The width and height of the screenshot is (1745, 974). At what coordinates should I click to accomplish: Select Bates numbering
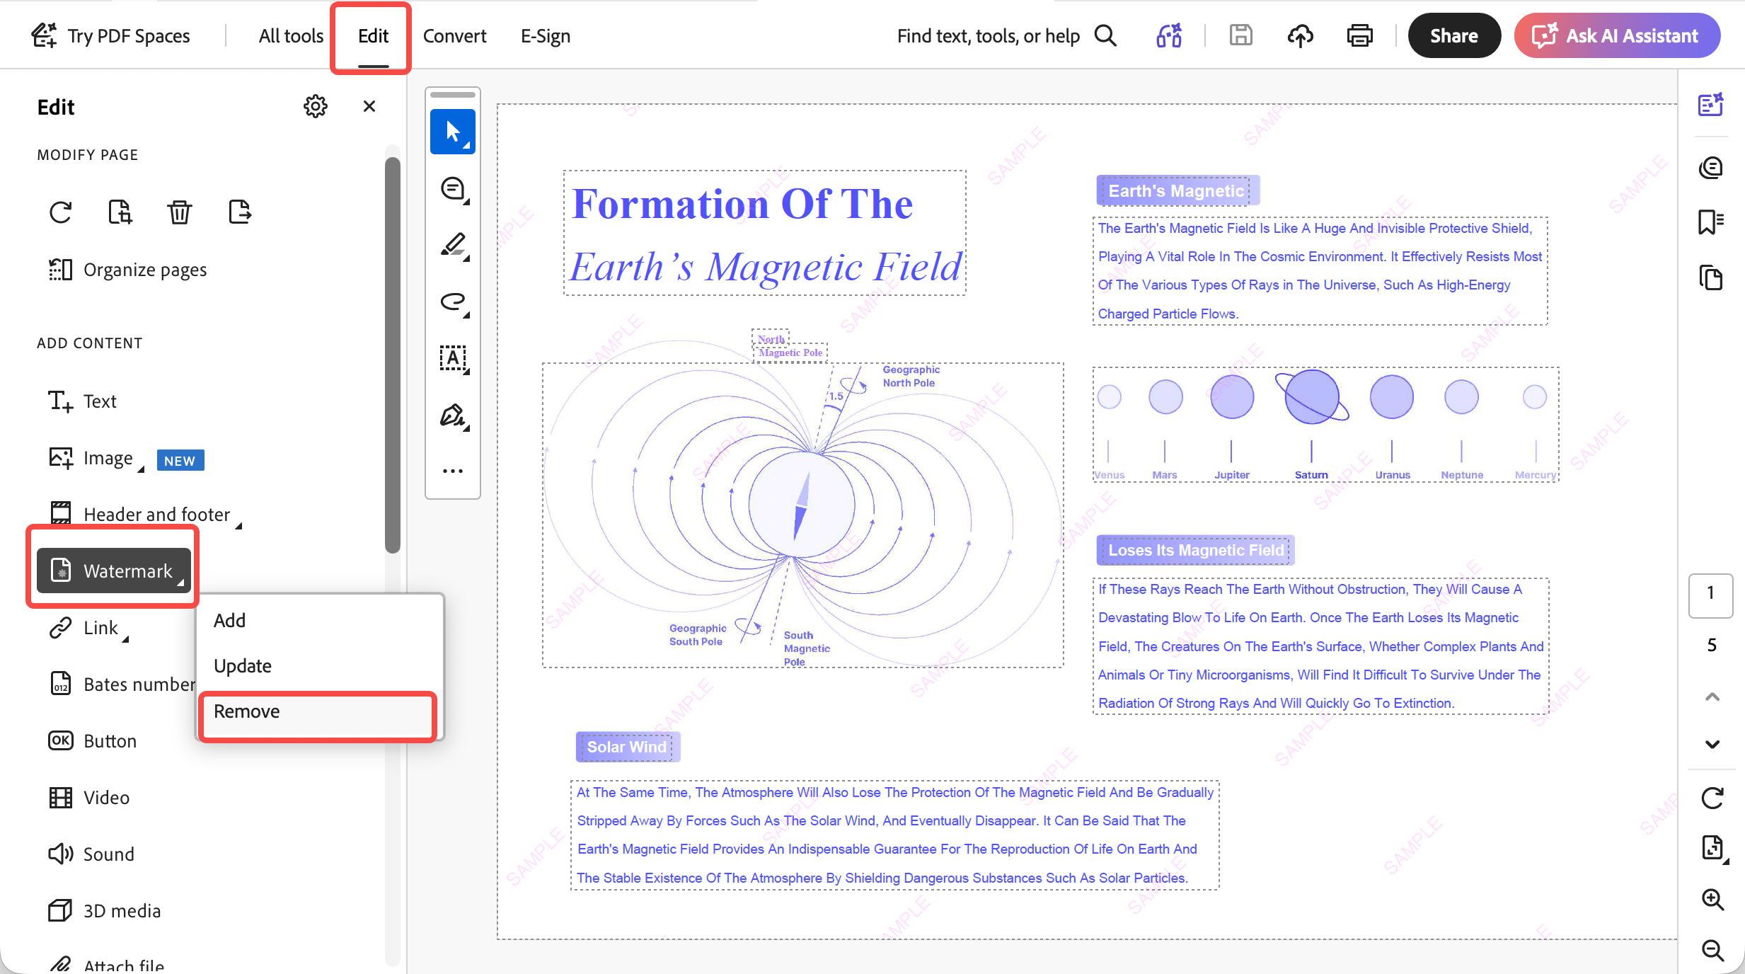point(120,684)
